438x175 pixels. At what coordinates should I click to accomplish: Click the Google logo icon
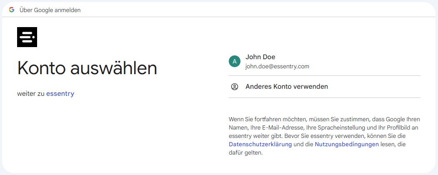tap(11, 10)
